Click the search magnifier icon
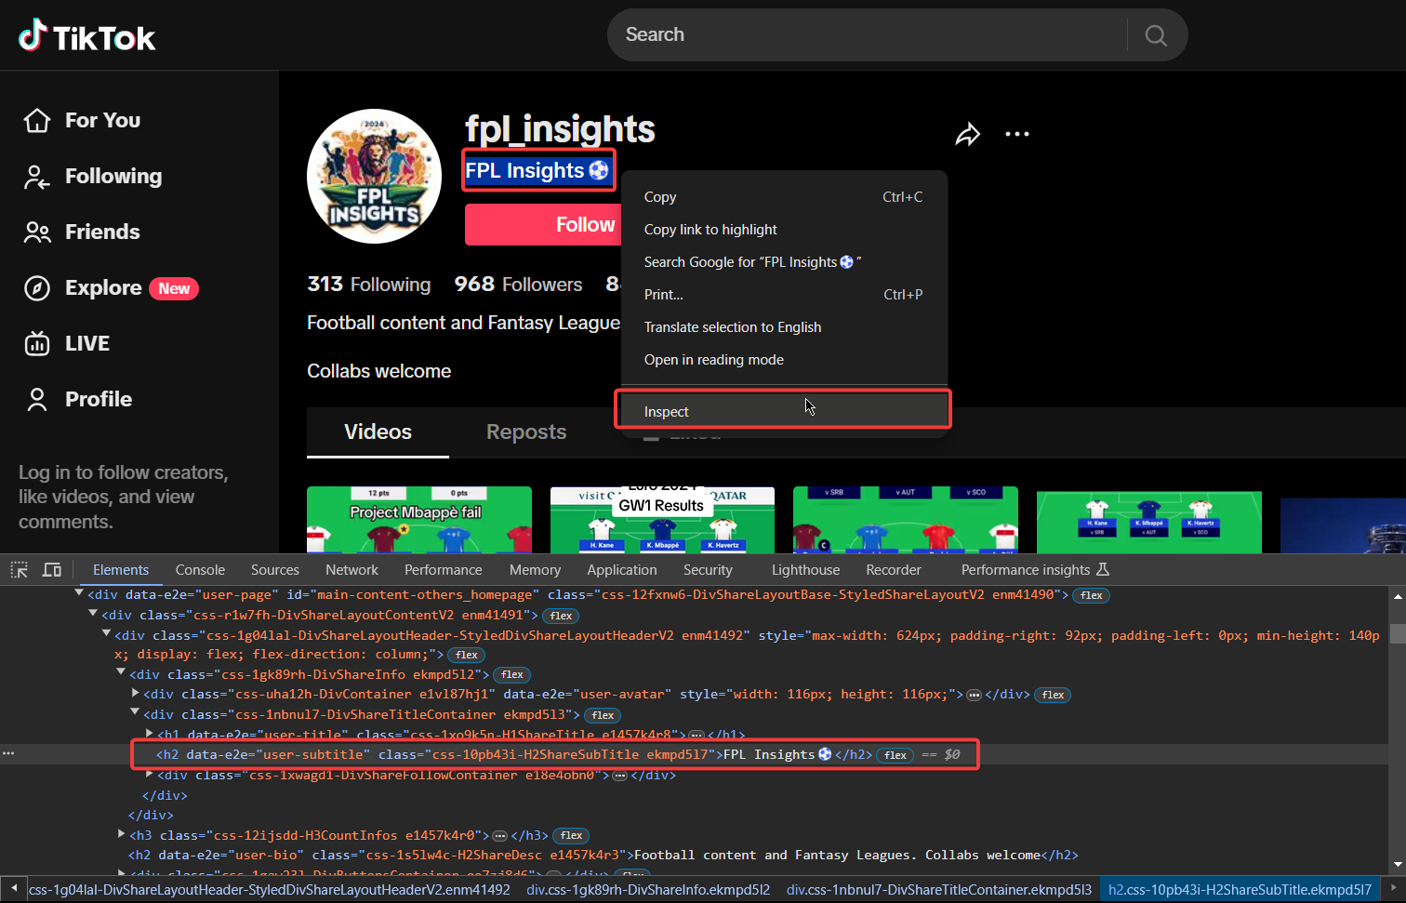This screenshot has width=1406, height=903. click(1155, 35)
